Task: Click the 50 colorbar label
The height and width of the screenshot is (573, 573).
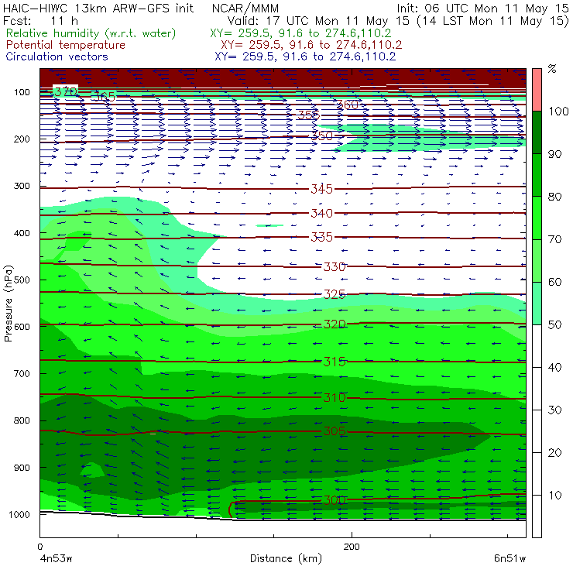Action: 554,325
